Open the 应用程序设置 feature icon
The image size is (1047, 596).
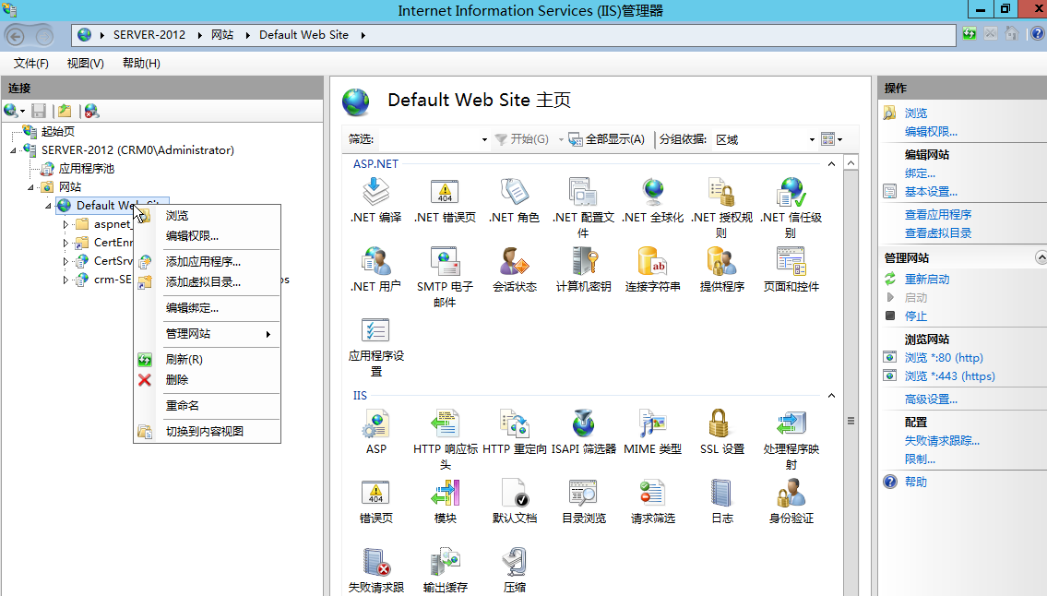point(376,330)
